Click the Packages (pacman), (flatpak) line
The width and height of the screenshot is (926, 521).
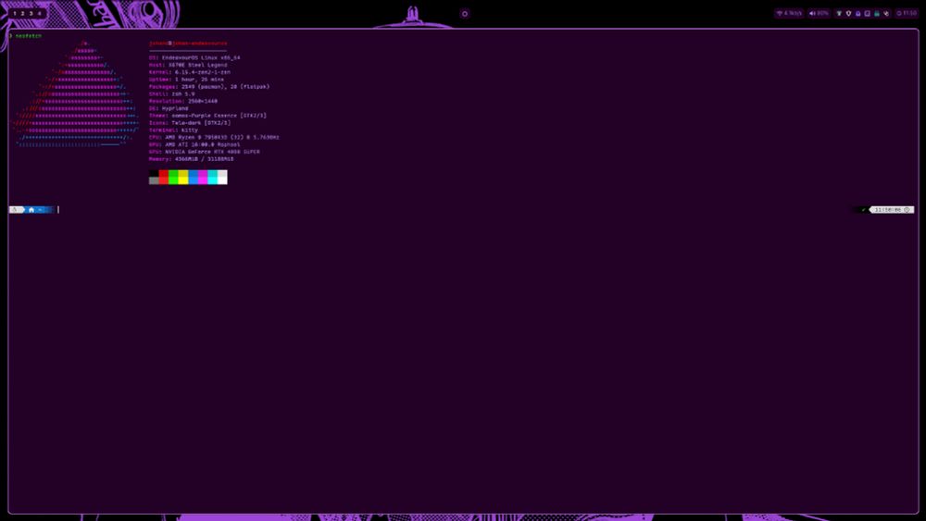click(x=209, y=87)
